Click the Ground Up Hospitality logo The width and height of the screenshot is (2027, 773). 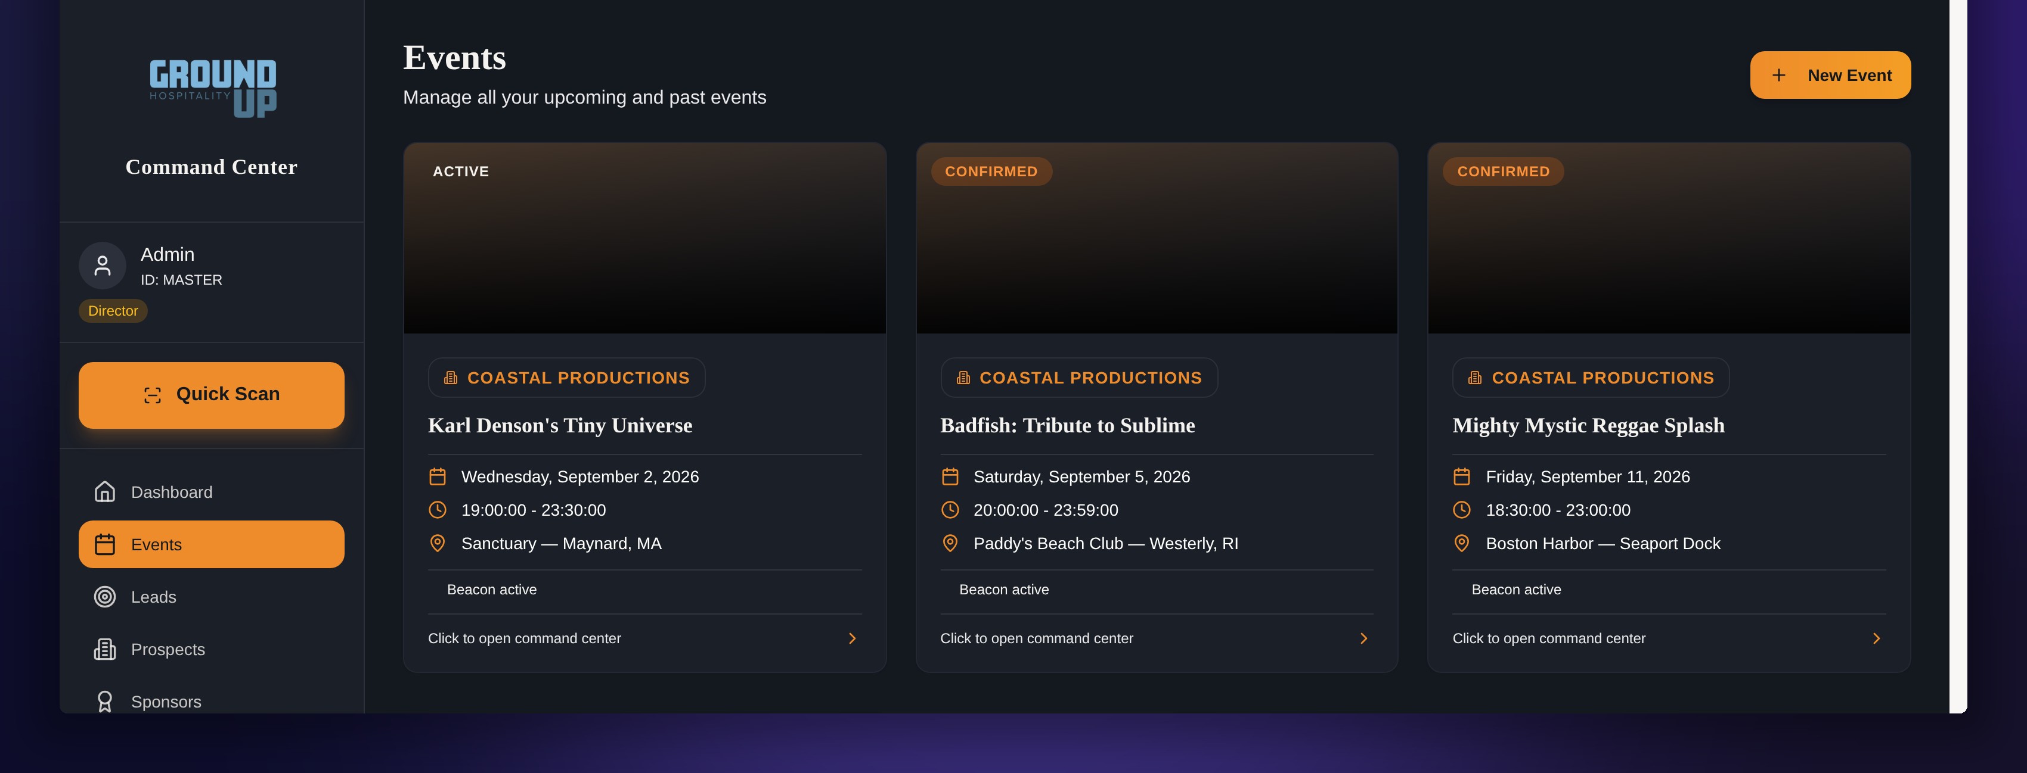click(212, 88)
